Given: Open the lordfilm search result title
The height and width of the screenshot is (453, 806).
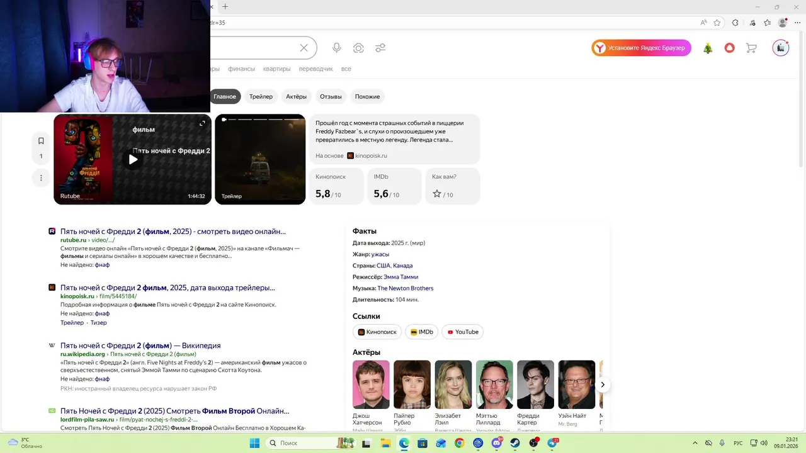Looking at the screenshot, I should [x=174, y=411].
